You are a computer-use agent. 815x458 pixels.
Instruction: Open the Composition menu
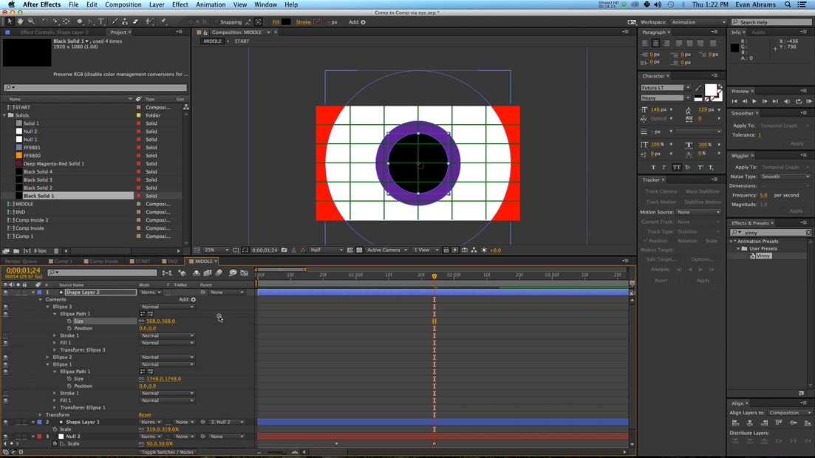click(x=123, y=4)
